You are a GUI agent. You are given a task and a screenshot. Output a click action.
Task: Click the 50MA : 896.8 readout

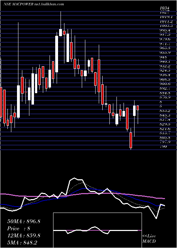click(24, 221)
